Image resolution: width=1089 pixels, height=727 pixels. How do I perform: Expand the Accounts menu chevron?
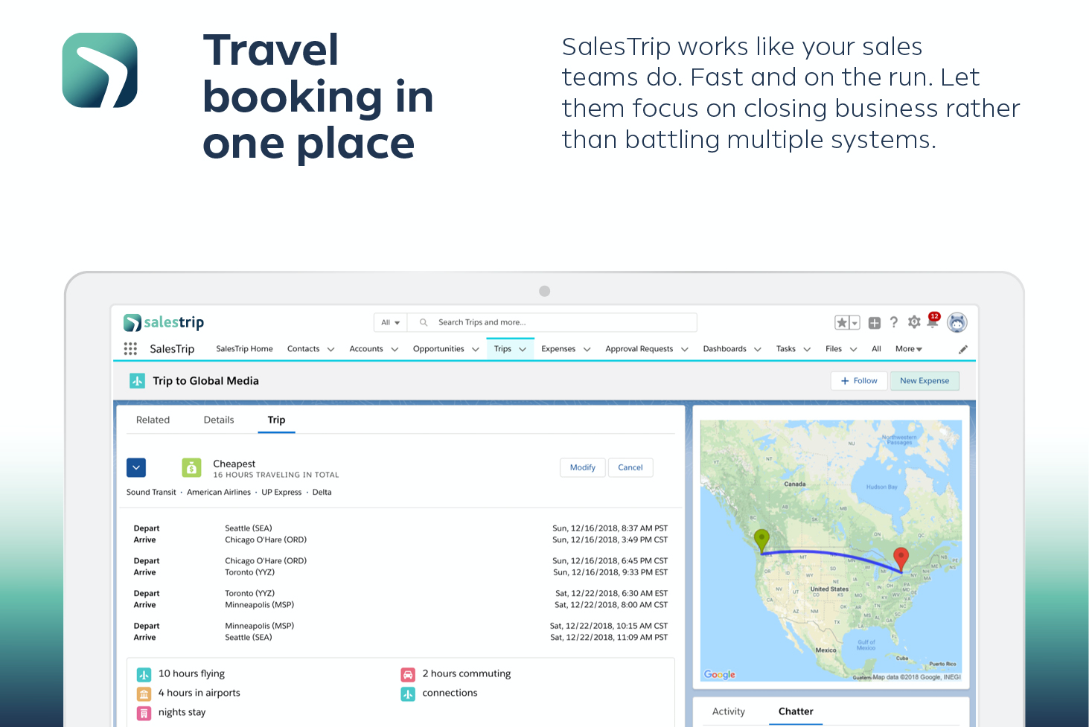pos(395,349)
